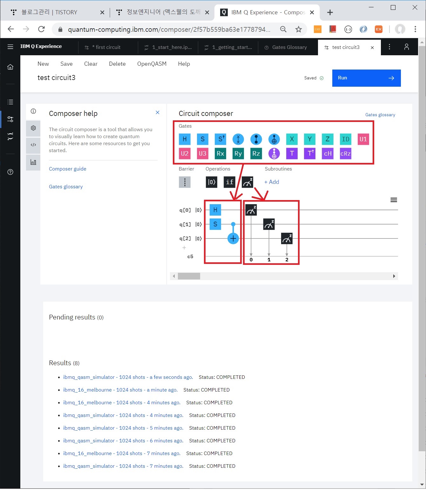Select the controlled-Z gate icon
The height and width of the screenshot is (490, 426).
pos(256,139)
